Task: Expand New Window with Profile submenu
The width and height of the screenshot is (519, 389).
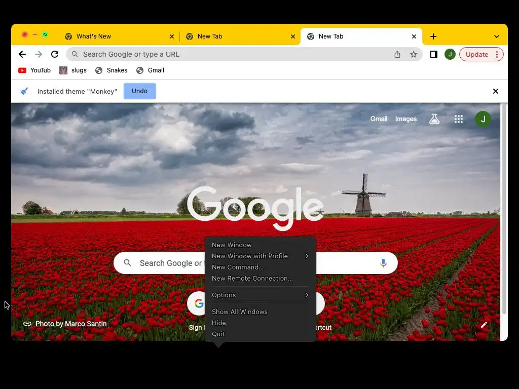Action: pyautogui.click(x=261, y=256)
